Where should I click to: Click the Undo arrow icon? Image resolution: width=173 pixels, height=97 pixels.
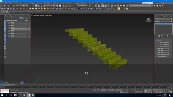coord(2,5)
